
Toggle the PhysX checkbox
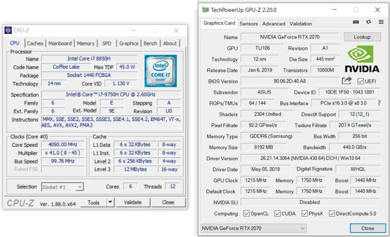[x=305, y=213]
